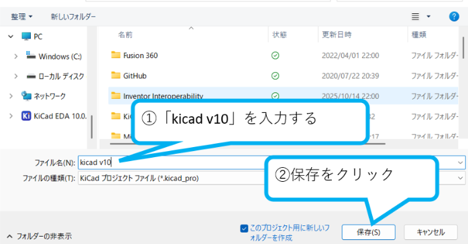
Task: Expand the KiCad EDA 10.0 node
Action: 11,116
